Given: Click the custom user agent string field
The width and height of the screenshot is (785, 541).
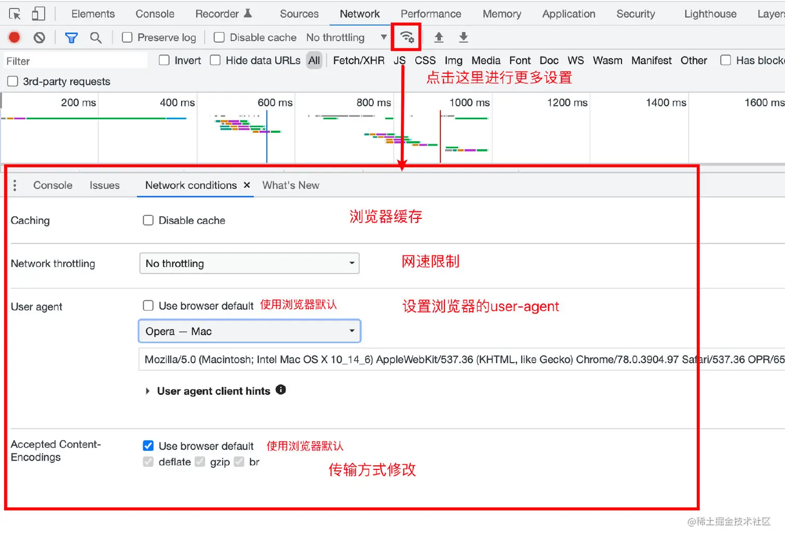Looking at the screenshot, I should [462, 359].
